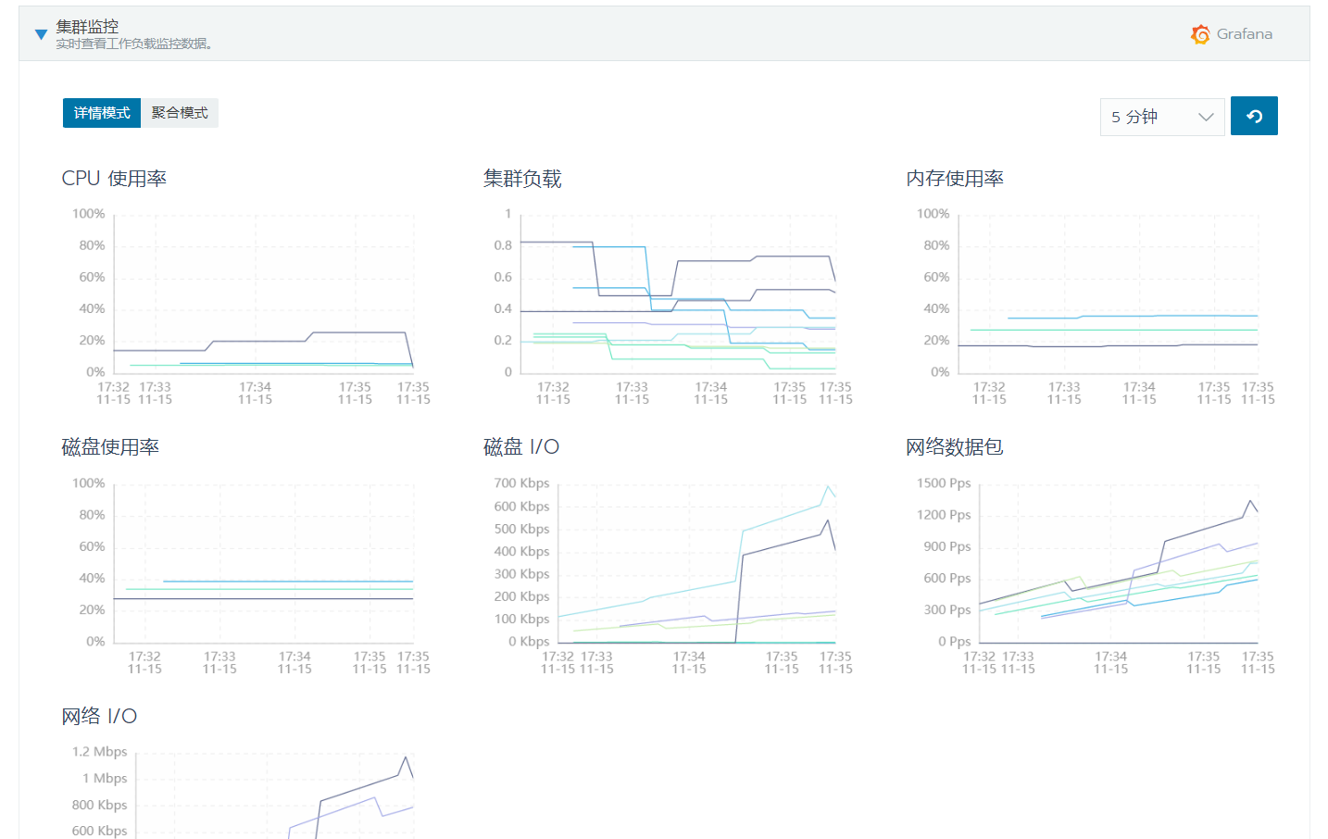Viewport: 1328px width, 839px height.
Task: Select the CPU 使用率 chart title
Action: (114, 179)
